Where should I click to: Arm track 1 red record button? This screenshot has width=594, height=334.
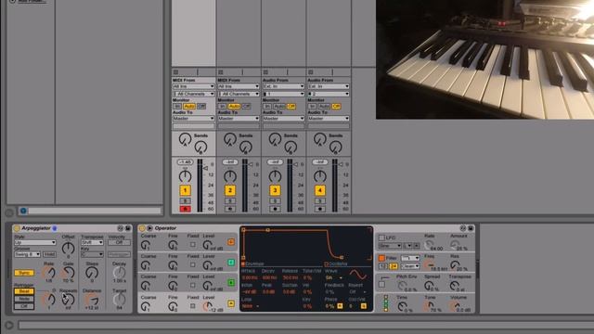coord(185,209)
